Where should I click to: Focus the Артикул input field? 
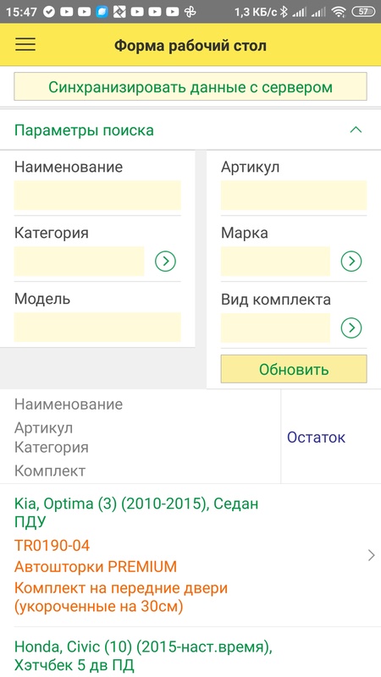pyautogui.click(x=294, y=195)
